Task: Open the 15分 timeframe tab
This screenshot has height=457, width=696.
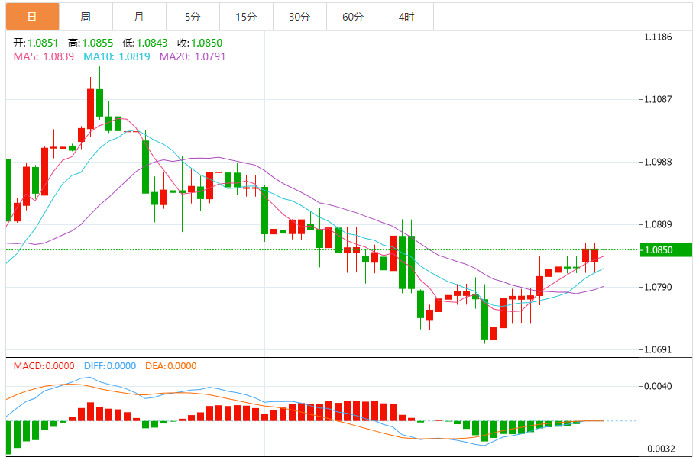Action: pyautogui.click(x=246, y=17)
